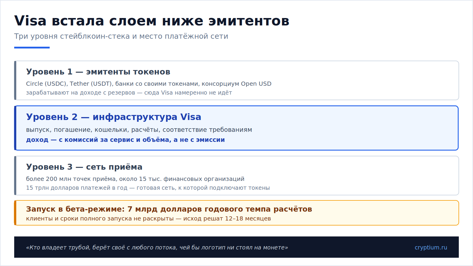Select heading 'Уровень 3 — сеть приёма'
The height and width of the screenshot is (266, 473).
pos(84,167)
